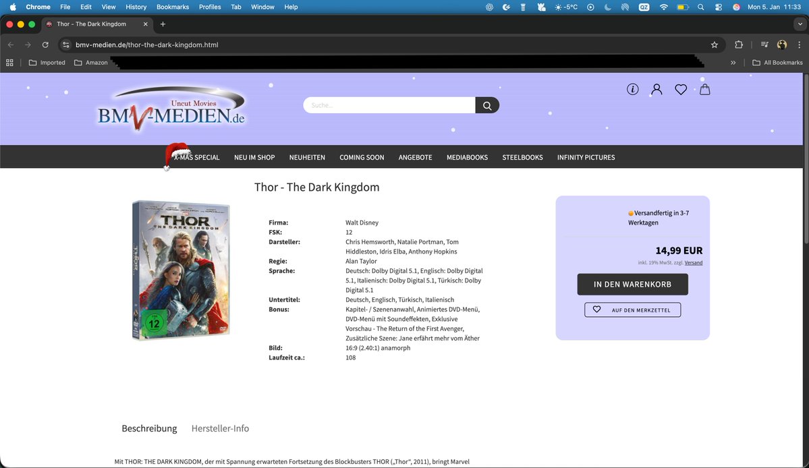Image resolution: width=809 pixels, height=468 pixels.
Task: Click the Alan Taylor director value
Action: point(361,262)
